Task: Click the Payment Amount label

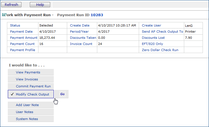Action: point(23,38)
